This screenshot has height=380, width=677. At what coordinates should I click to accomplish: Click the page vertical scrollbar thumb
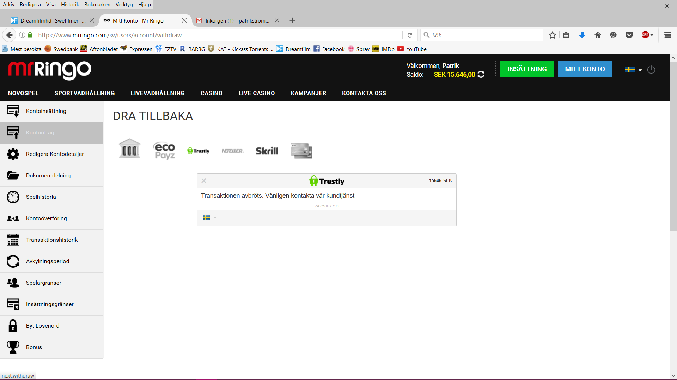click(x=673, y=146)
